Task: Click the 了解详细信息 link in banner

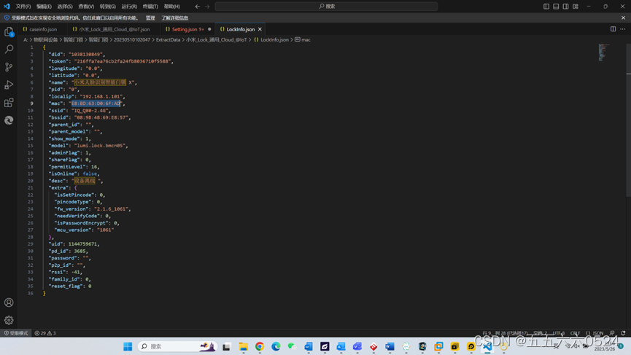Action: (x=174, y=17)
